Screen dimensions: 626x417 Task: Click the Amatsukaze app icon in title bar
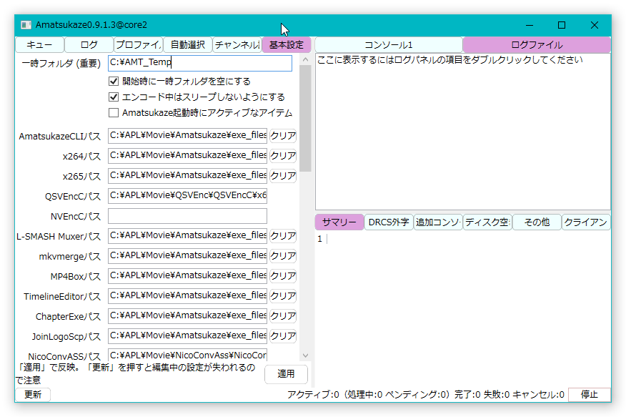pyautogui.click(x=26, y=25)
